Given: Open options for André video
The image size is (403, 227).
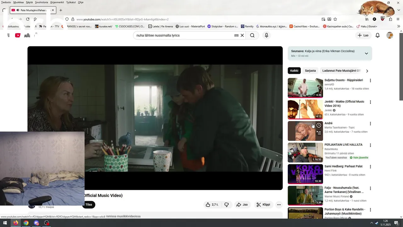Looking at the screenshot, I should point(370,124).
